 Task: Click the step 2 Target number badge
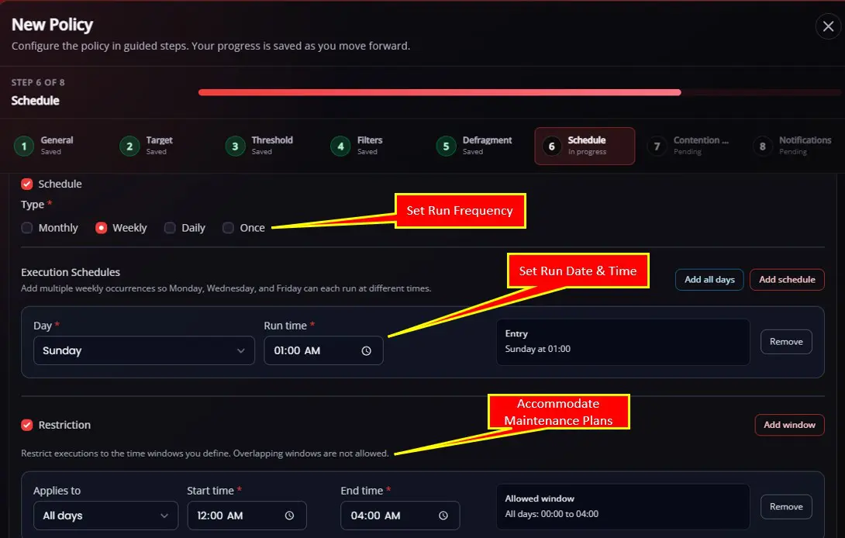click(129, 146)
